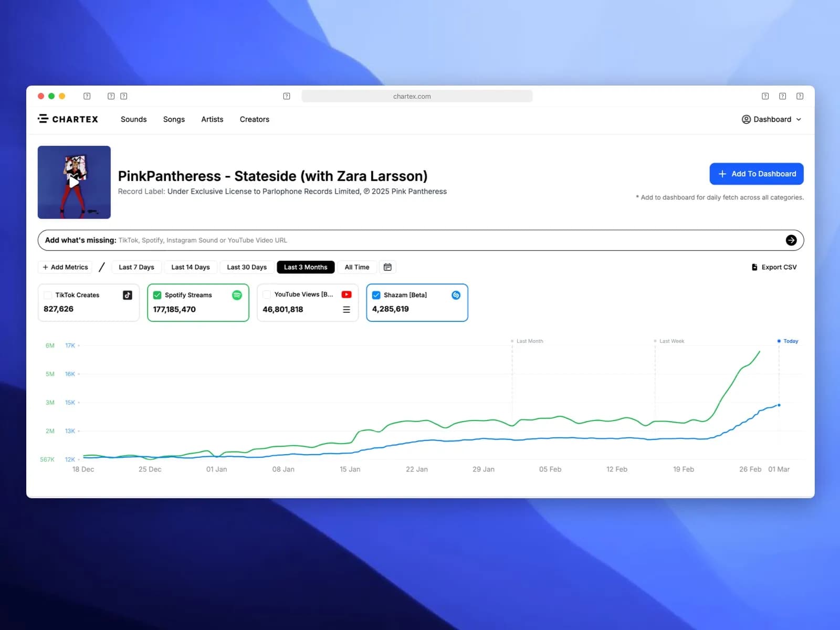Open the Dashboard dropdown menu
Image resolution: width=840 pixels, height=630 pixels.
771,119
